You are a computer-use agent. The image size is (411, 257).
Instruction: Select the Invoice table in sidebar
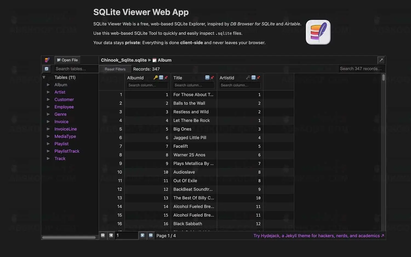(61, 122)
